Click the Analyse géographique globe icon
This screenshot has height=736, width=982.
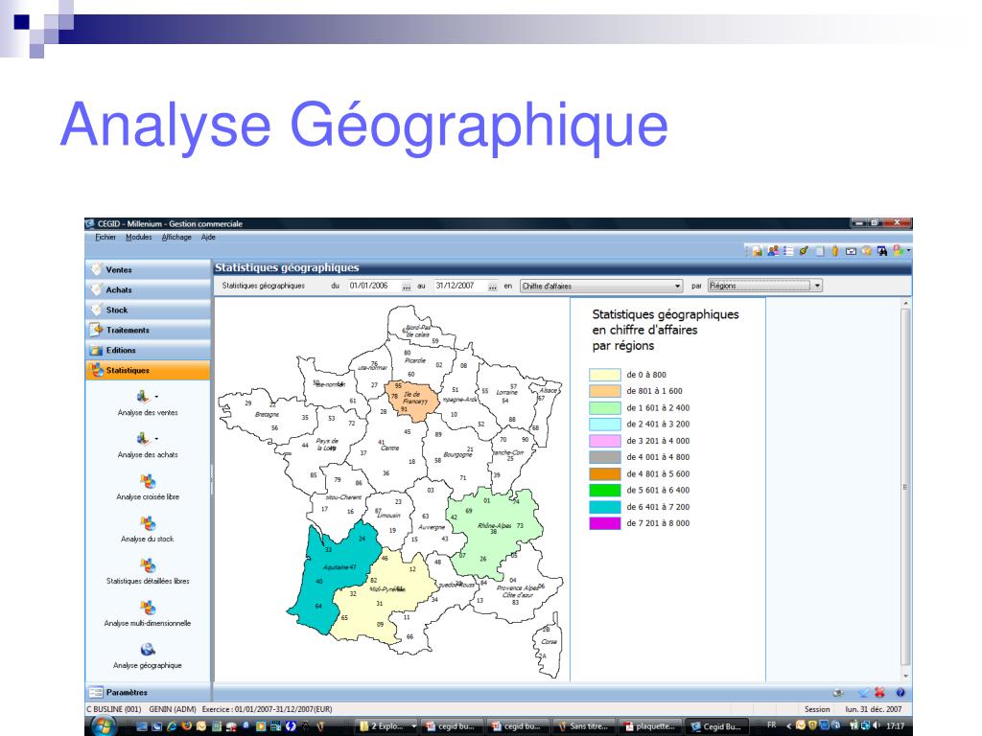coord(148,649)
